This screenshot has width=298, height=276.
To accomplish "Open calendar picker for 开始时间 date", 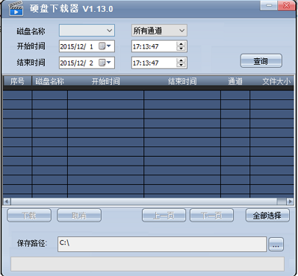I will [105, 46].
